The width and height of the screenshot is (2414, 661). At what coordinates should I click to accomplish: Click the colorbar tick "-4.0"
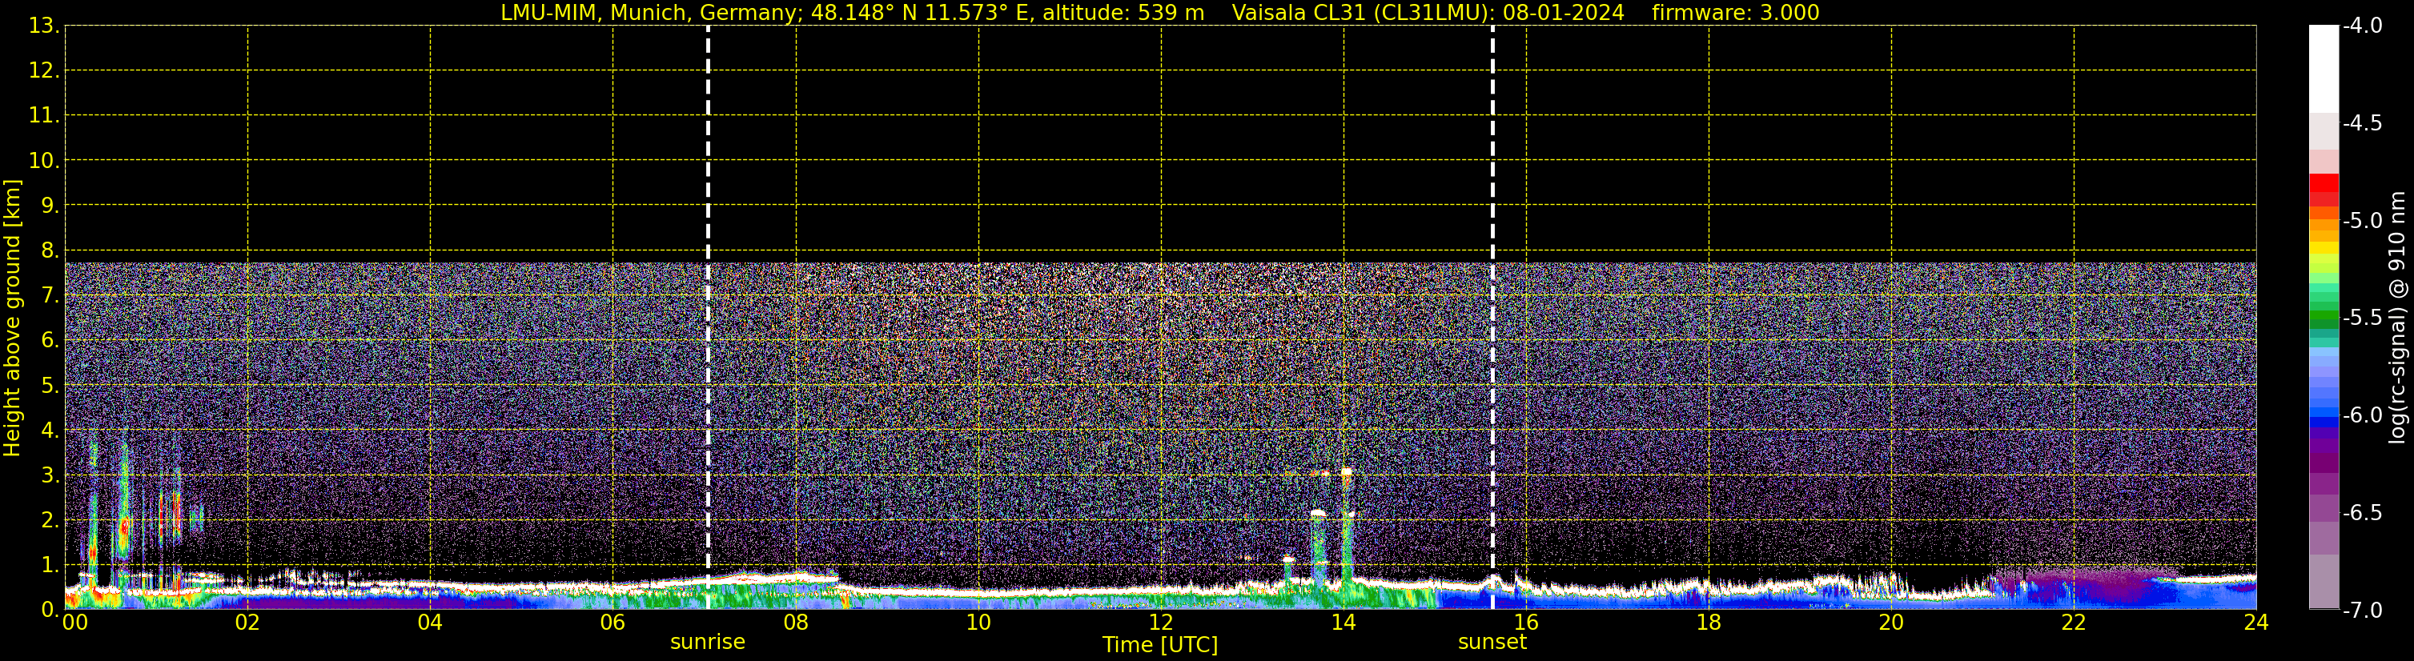coord(2361,26)
